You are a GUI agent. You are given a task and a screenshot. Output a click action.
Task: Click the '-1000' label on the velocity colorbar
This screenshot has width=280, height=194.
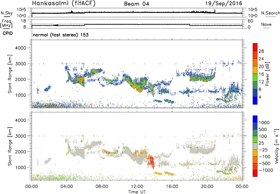coord(266,170)
